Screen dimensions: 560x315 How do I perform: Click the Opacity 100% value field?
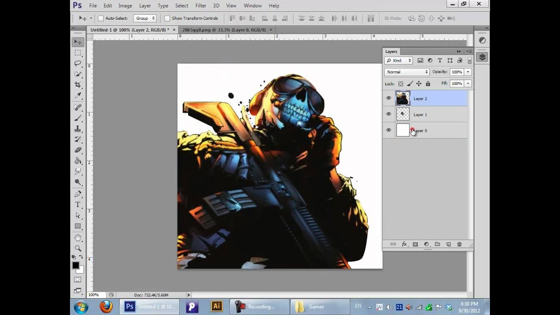pyautogui.click(x=457, y=72)
